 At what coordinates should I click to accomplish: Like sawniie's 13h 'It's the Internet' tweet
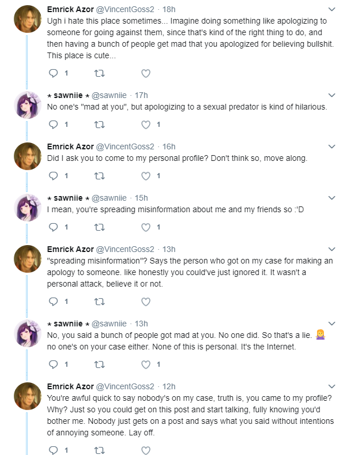pyautogui.click(x=146, y=364)
